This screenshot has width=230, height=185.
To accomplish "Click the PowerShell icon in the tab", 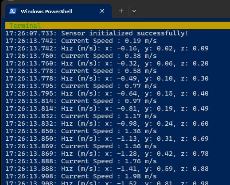I will (x=13, y=11).
